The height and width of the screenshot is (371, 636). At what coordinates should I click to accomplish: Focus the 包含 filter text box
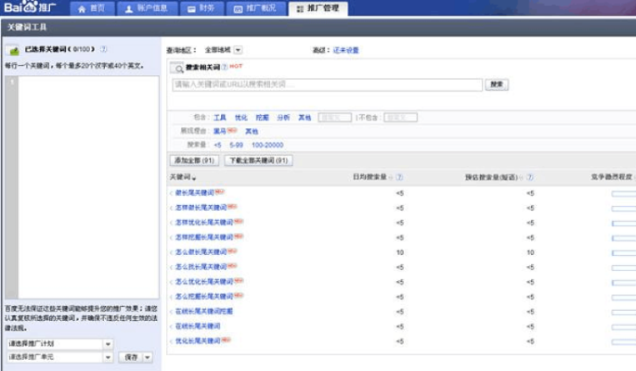(334, 118)
